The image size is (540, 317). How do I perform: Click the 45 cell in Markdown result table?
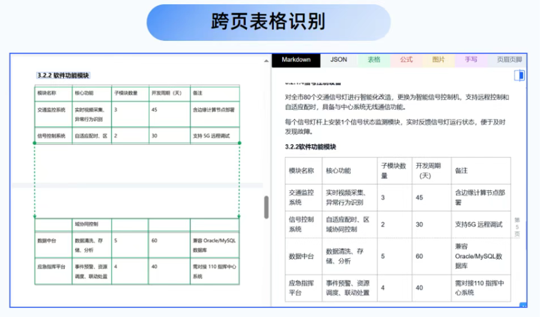click(x=431, y=198)
